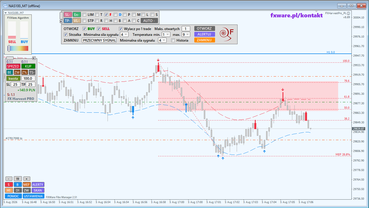Open the ZAMKNIJ minimalna sila sygnalu dropdown
The image size is (369, 208).
[x=162, y=40]
